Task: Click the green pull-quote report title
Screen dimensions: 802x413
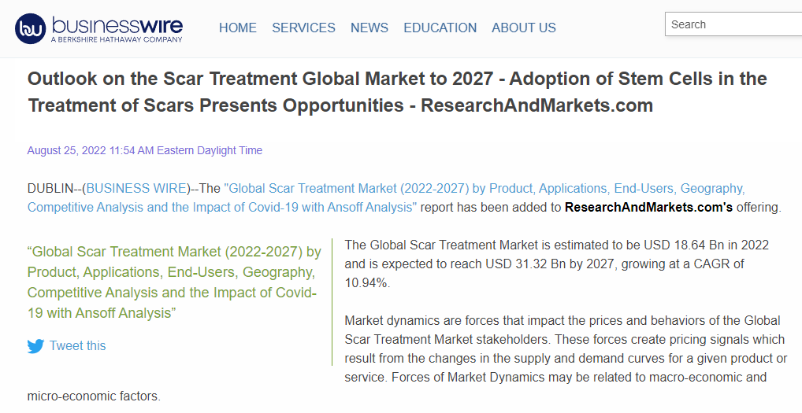Action: 174,282
